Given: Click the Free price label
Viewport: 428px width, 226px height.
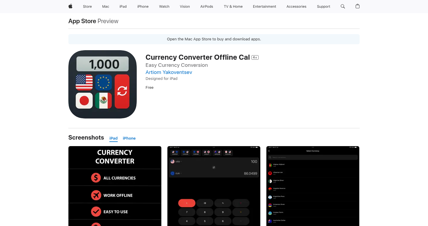Looking at the screenshot, I should tap(150, 88).
